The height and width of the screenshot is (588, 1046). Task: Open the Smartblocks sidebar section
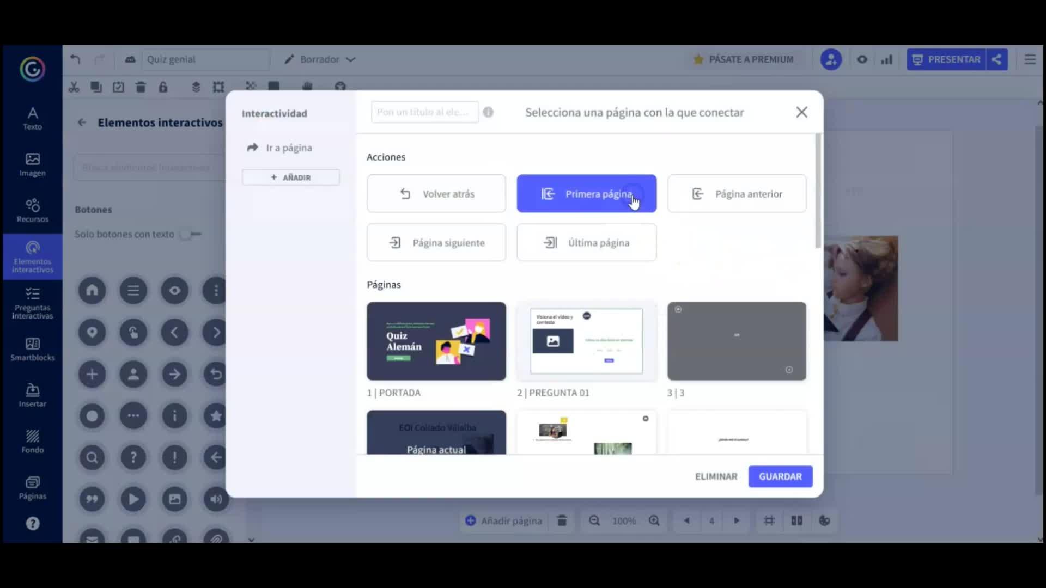coord(32,349)
